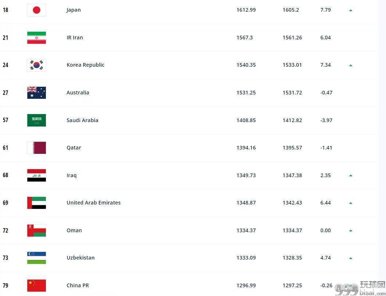The height and width of the screenshot is (296, 386).
Task: Click the China PR flag icon
Action: [36, 285]
